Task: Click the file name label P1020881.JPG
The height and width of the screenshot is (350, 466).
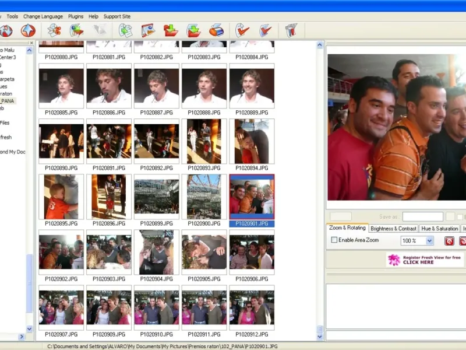Action: (x=109, y=57)
